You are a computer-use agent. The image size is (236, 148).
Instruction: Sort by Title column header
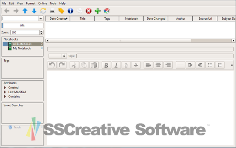click(82, 18)
